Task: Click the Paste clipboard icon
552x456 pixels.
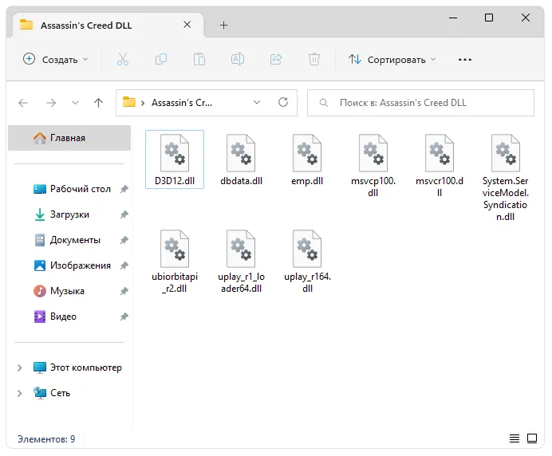Action: (x=199, y=59)
